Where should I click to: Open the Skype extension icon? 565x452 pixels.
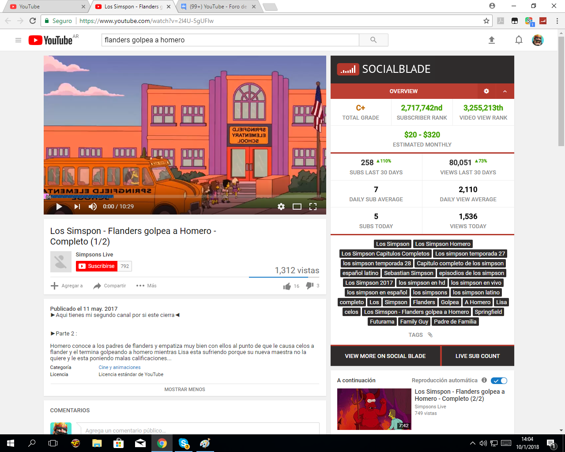point(529,21)
